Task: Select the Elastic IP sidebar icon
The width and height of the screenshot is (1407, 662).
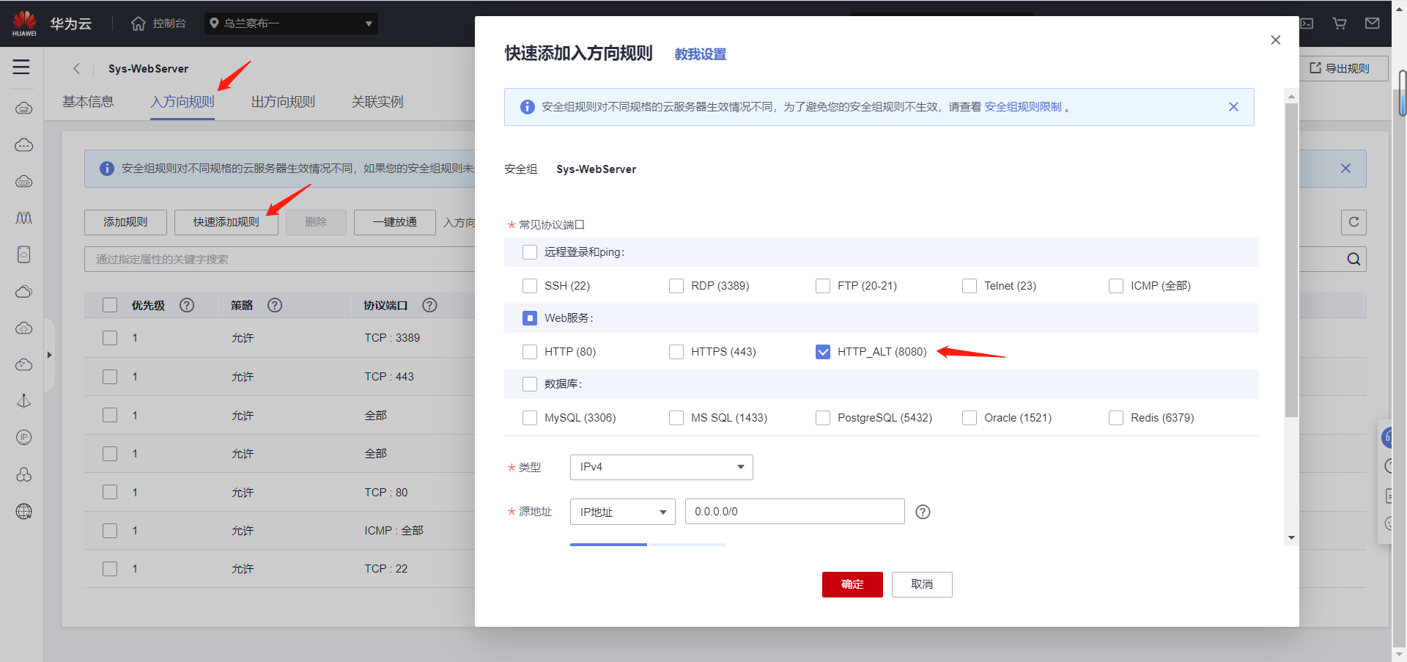Action: coord(23,438)
